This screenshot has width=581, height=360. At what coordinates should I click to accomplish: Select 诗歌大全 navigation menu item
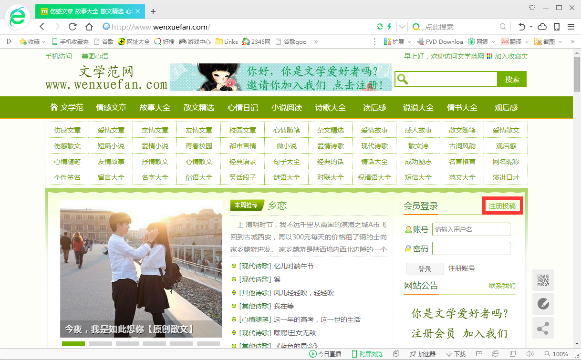tap(331, 107)
